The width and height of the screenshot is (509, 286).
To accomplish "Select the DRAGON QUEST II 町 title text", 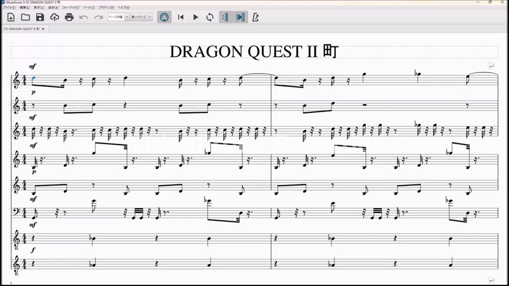I will tap(254, 51).
